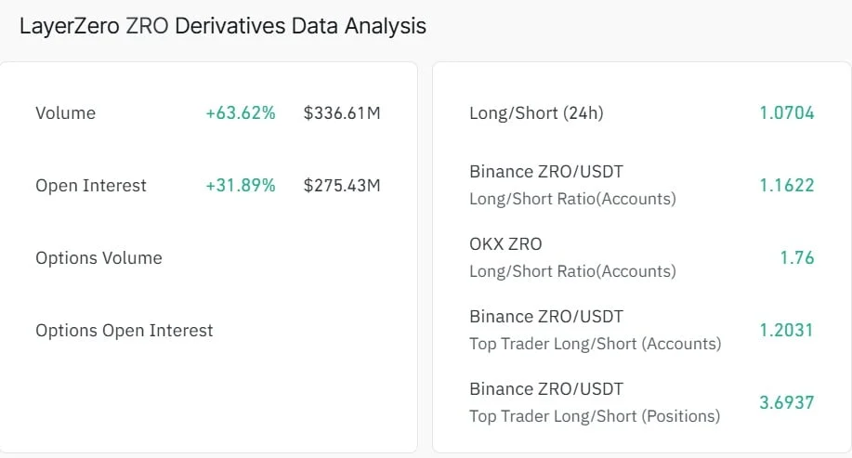Click the $275.43M open interest amount
Screen dimensions: 852x458
[x=342, y=186]
